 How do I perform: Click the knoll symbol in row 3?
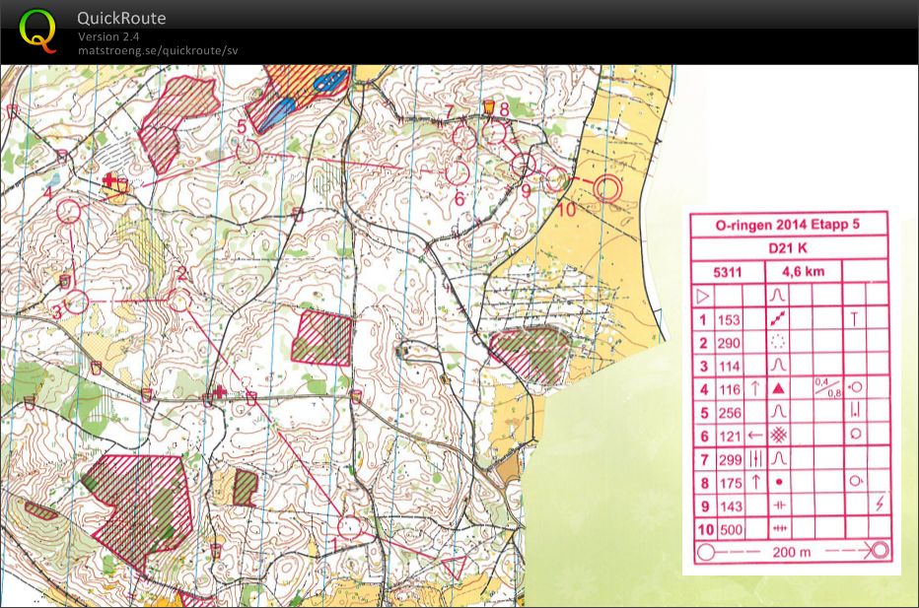(778, 366)
